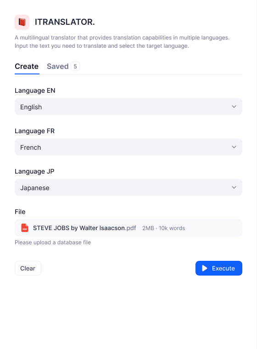Image resolution: width=257 pixels, height=349 pixels.
Task: Switch to the Saved tab
Action: pyautogui.click(x=58, y=66)
